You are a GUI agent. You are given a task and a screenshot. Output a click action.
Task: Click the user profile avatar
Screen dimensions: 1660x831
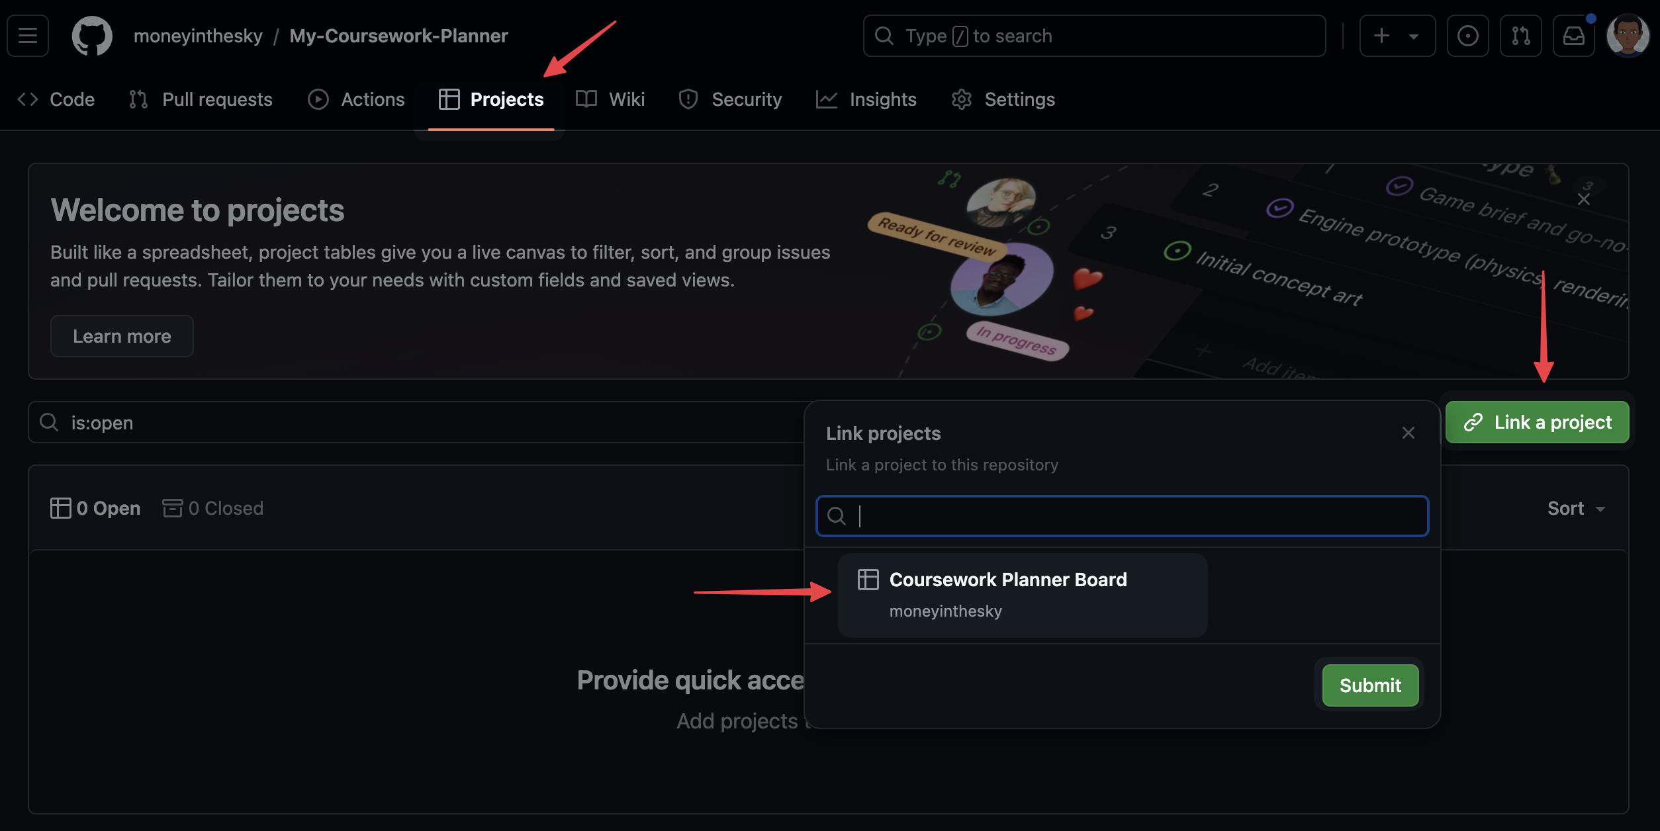click(1628, 36)
